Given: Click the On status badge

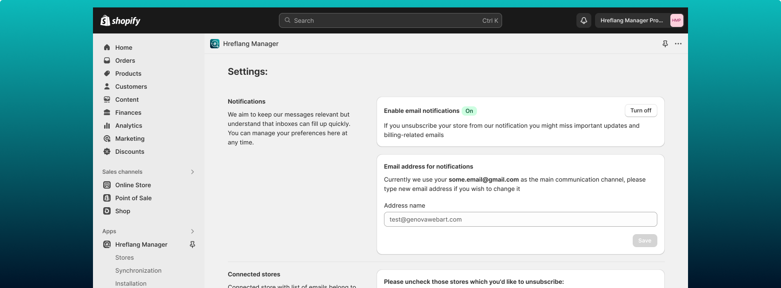Looking at the screenshot, I should point(469,111).
